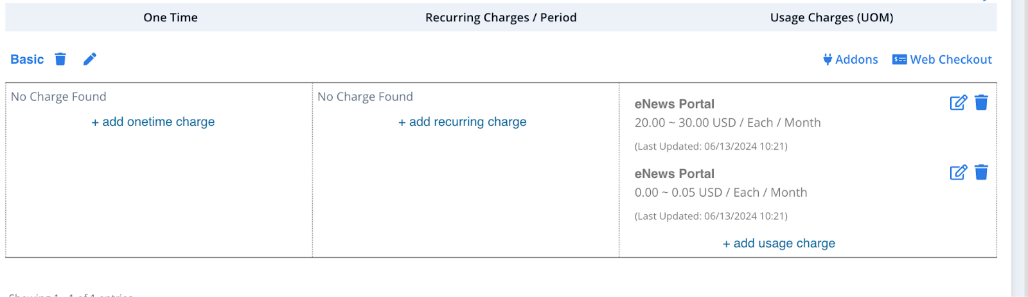Click the second eNews Portal charge title
Image resolution: width=1028 pixels, height=297 pixels.
[x=675, y=174]
